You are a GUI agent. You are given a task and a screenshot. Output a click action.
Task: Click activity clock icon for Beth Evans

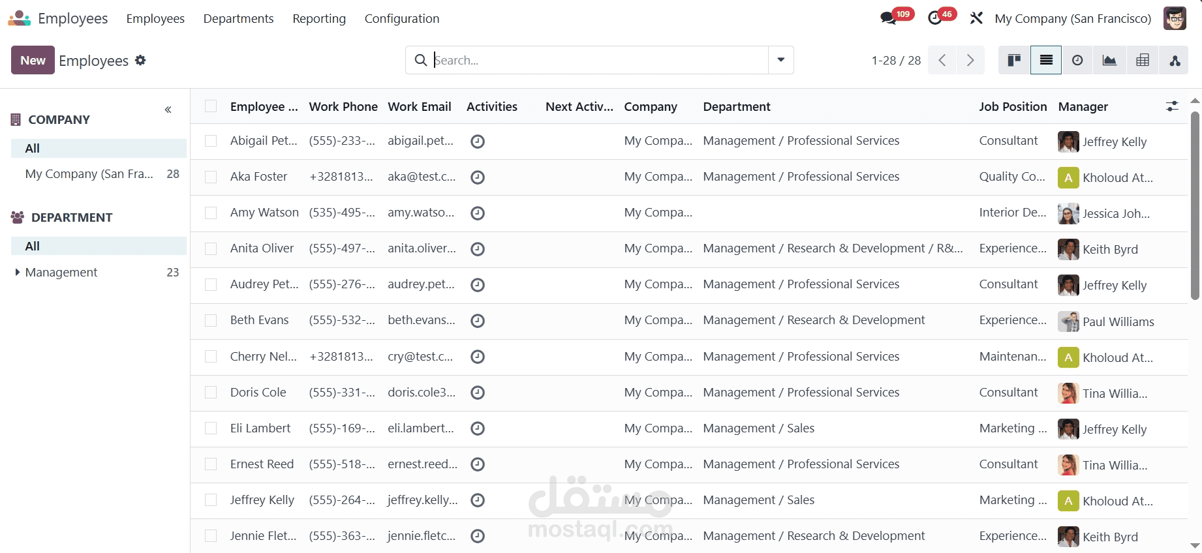click(478, 320)
